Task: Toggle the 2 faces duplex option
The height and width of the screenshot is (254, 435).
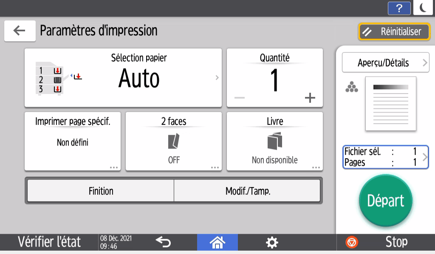Action: (173, 141)
